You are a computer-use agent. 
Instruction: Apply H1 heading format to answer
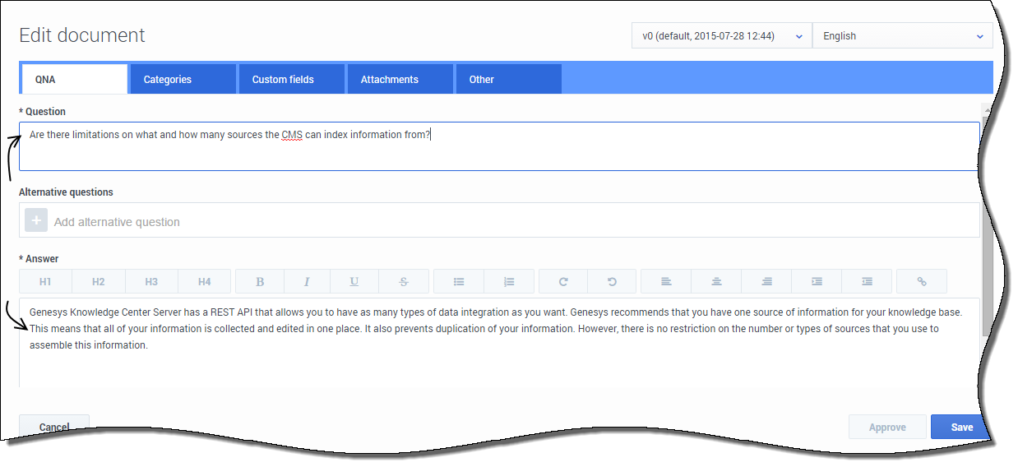coord(45,282)
